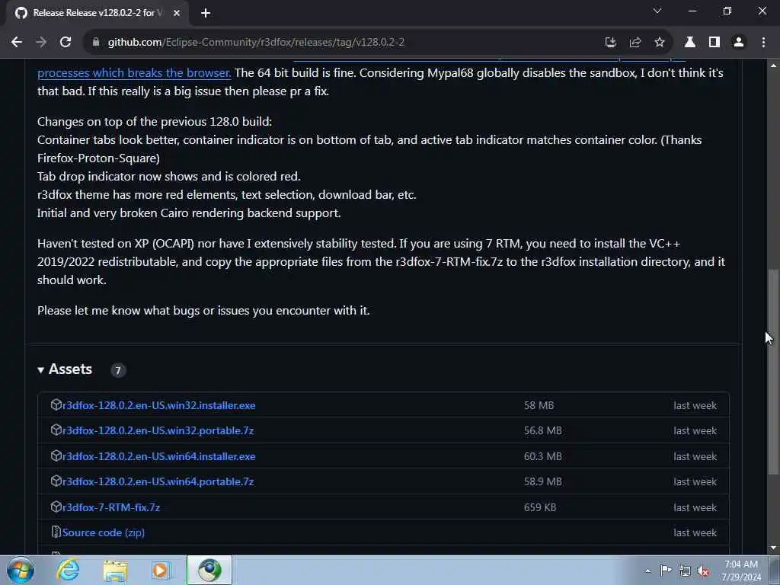This screenshot has width=780, height=585.
Task: Reload the GitHub release page
Action: 66,43
